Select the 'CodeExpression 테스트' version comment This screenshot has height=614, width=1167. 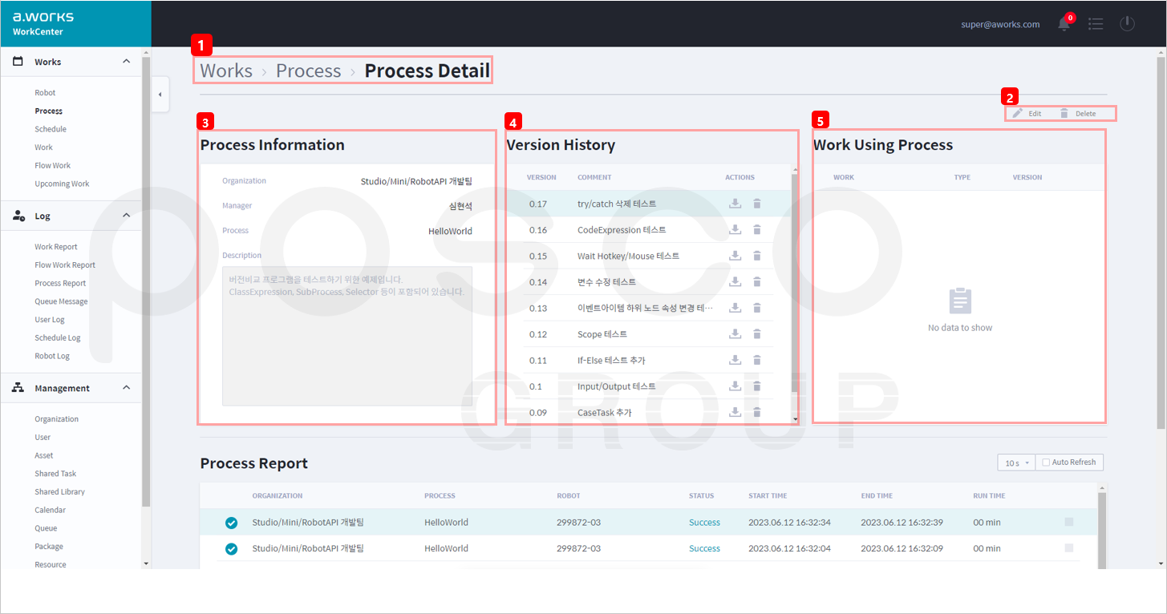(622, 230)
